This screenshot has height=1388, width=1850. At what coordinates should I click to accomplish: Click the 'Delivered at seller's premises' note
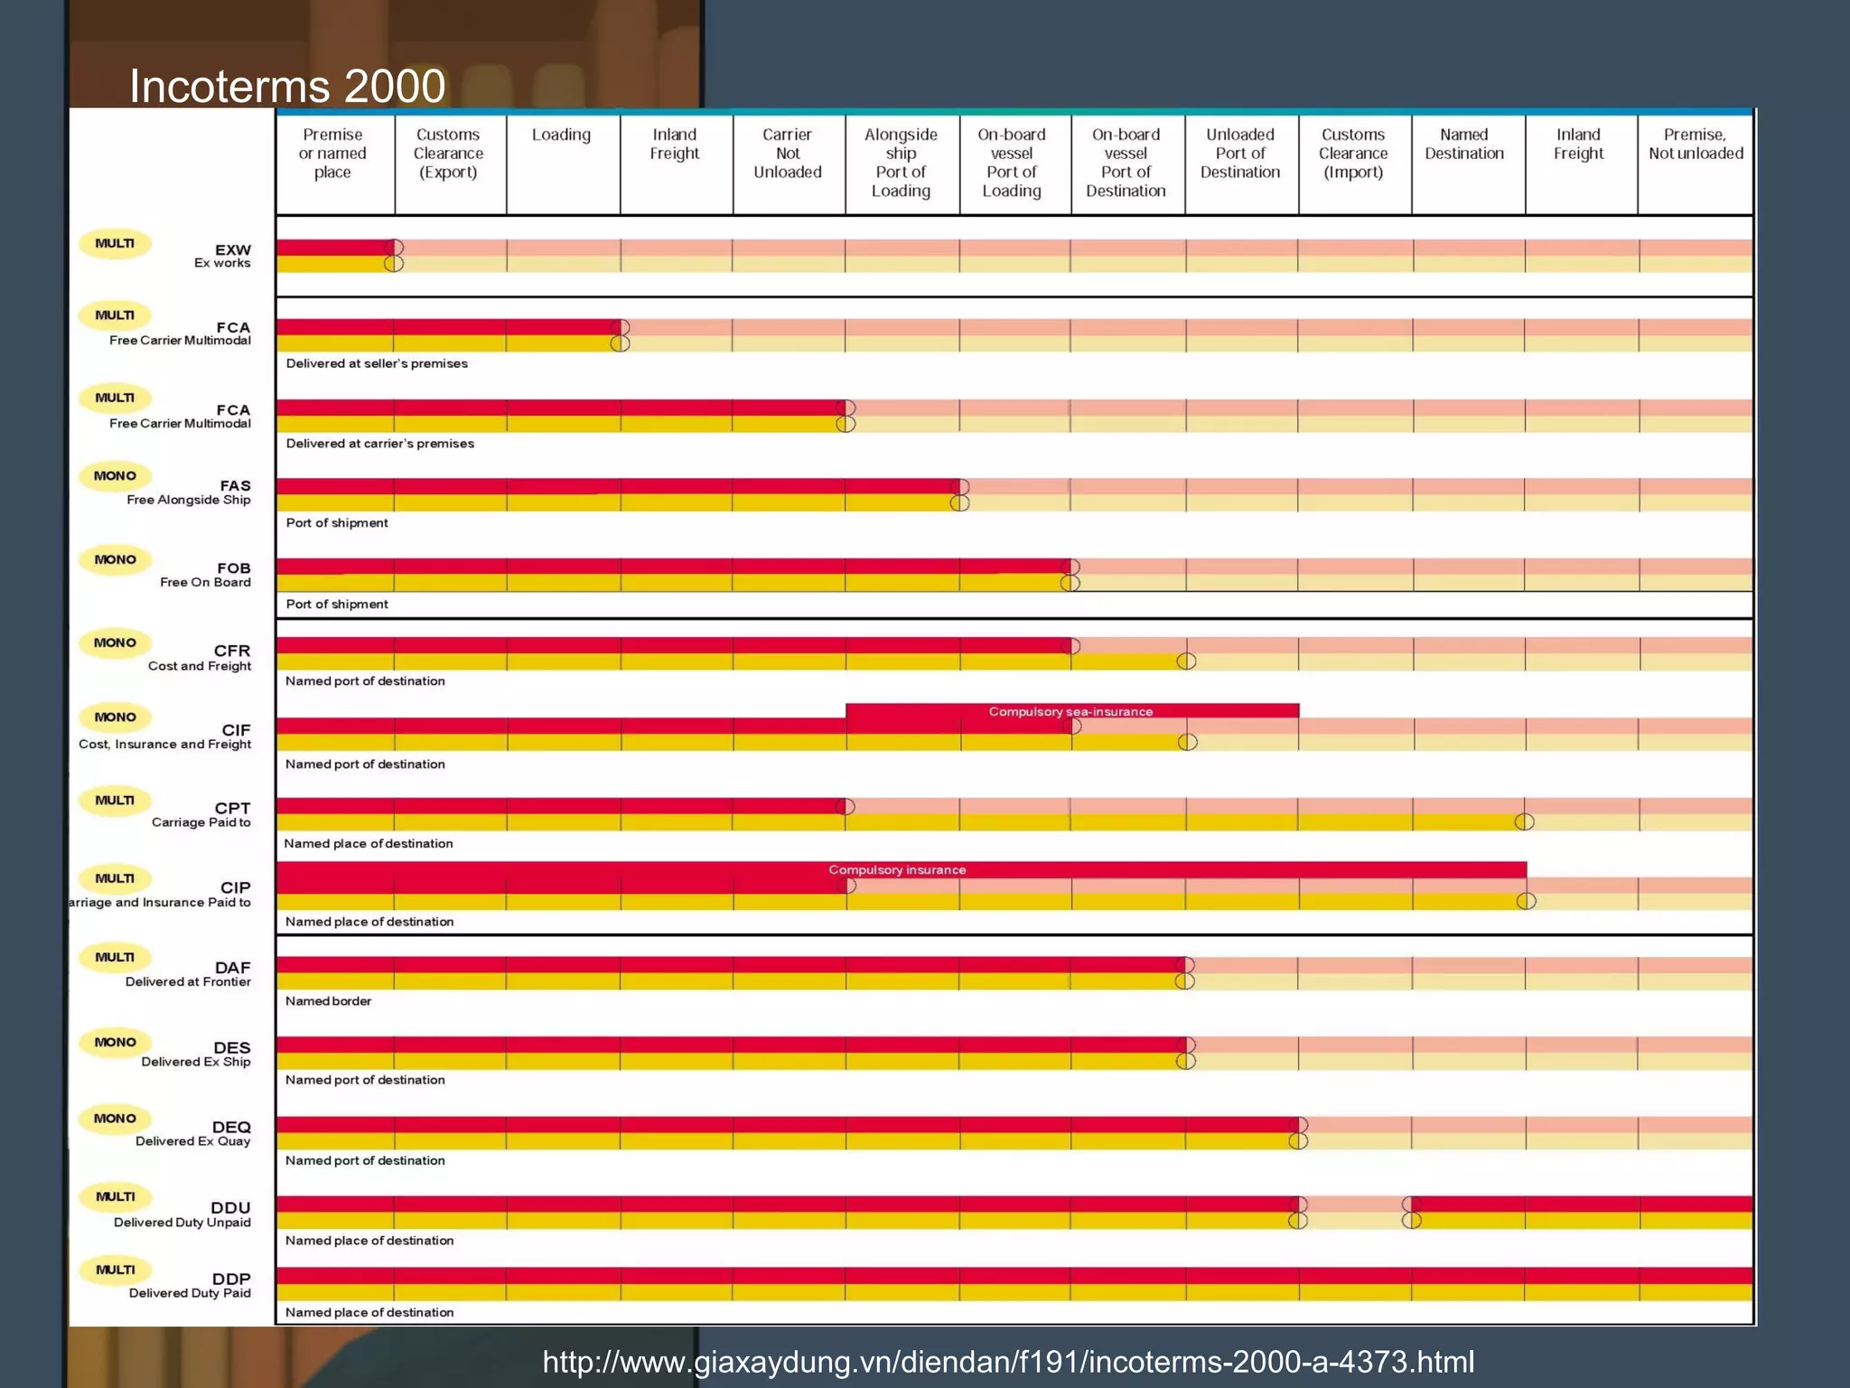coord(377,363)
